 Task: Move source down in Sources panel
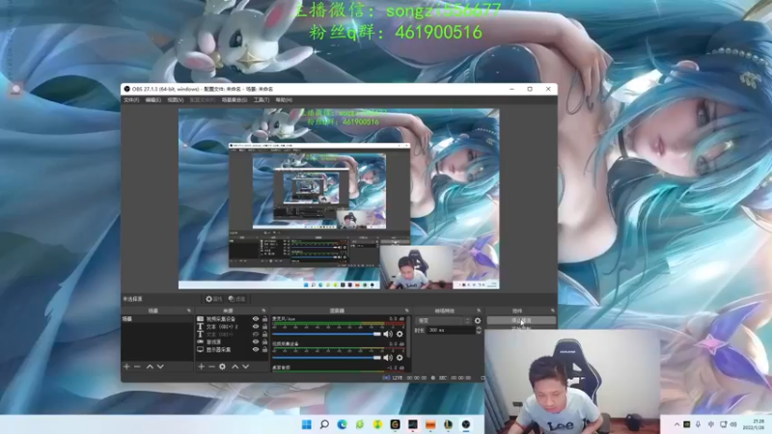246,366
